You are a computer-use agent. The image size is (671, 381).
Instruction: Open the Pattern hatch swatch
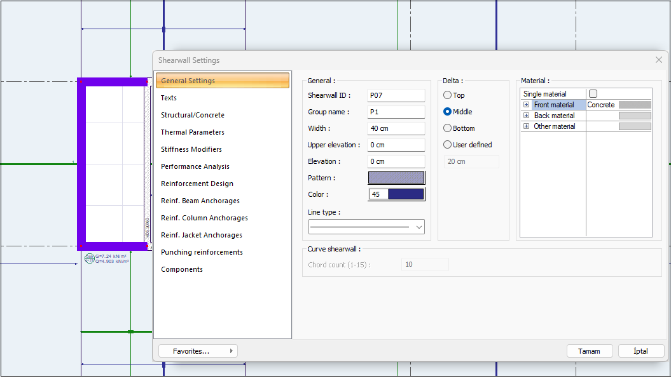pos(396,178)
